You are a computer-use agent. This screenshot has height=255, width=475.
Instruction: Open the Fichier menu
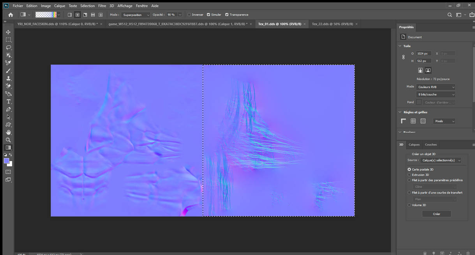tap(18, 6)
